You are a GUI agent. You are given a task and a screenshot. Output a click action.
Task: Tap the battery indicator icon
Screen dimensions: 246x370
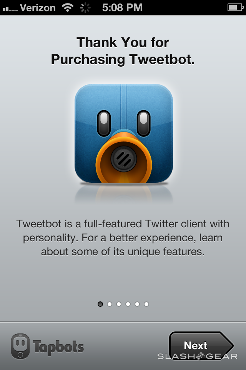[x=235, y=8]
